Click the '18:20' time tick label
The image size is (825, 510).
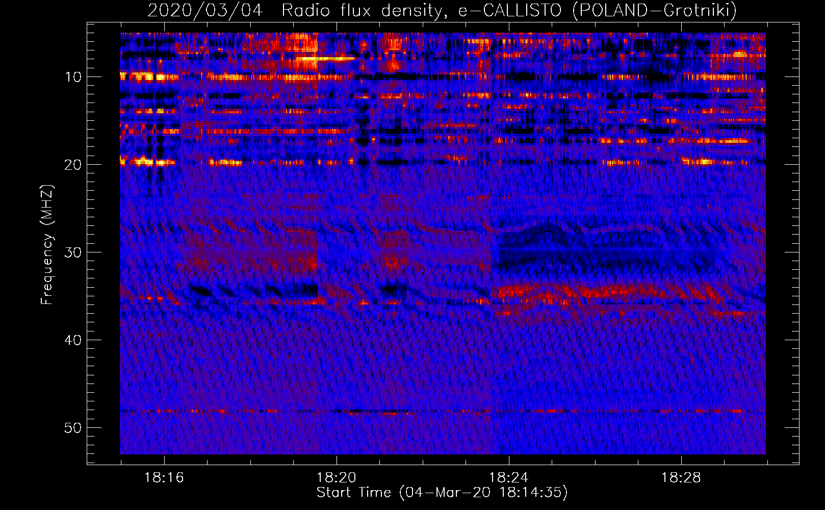tap(336, 478)
